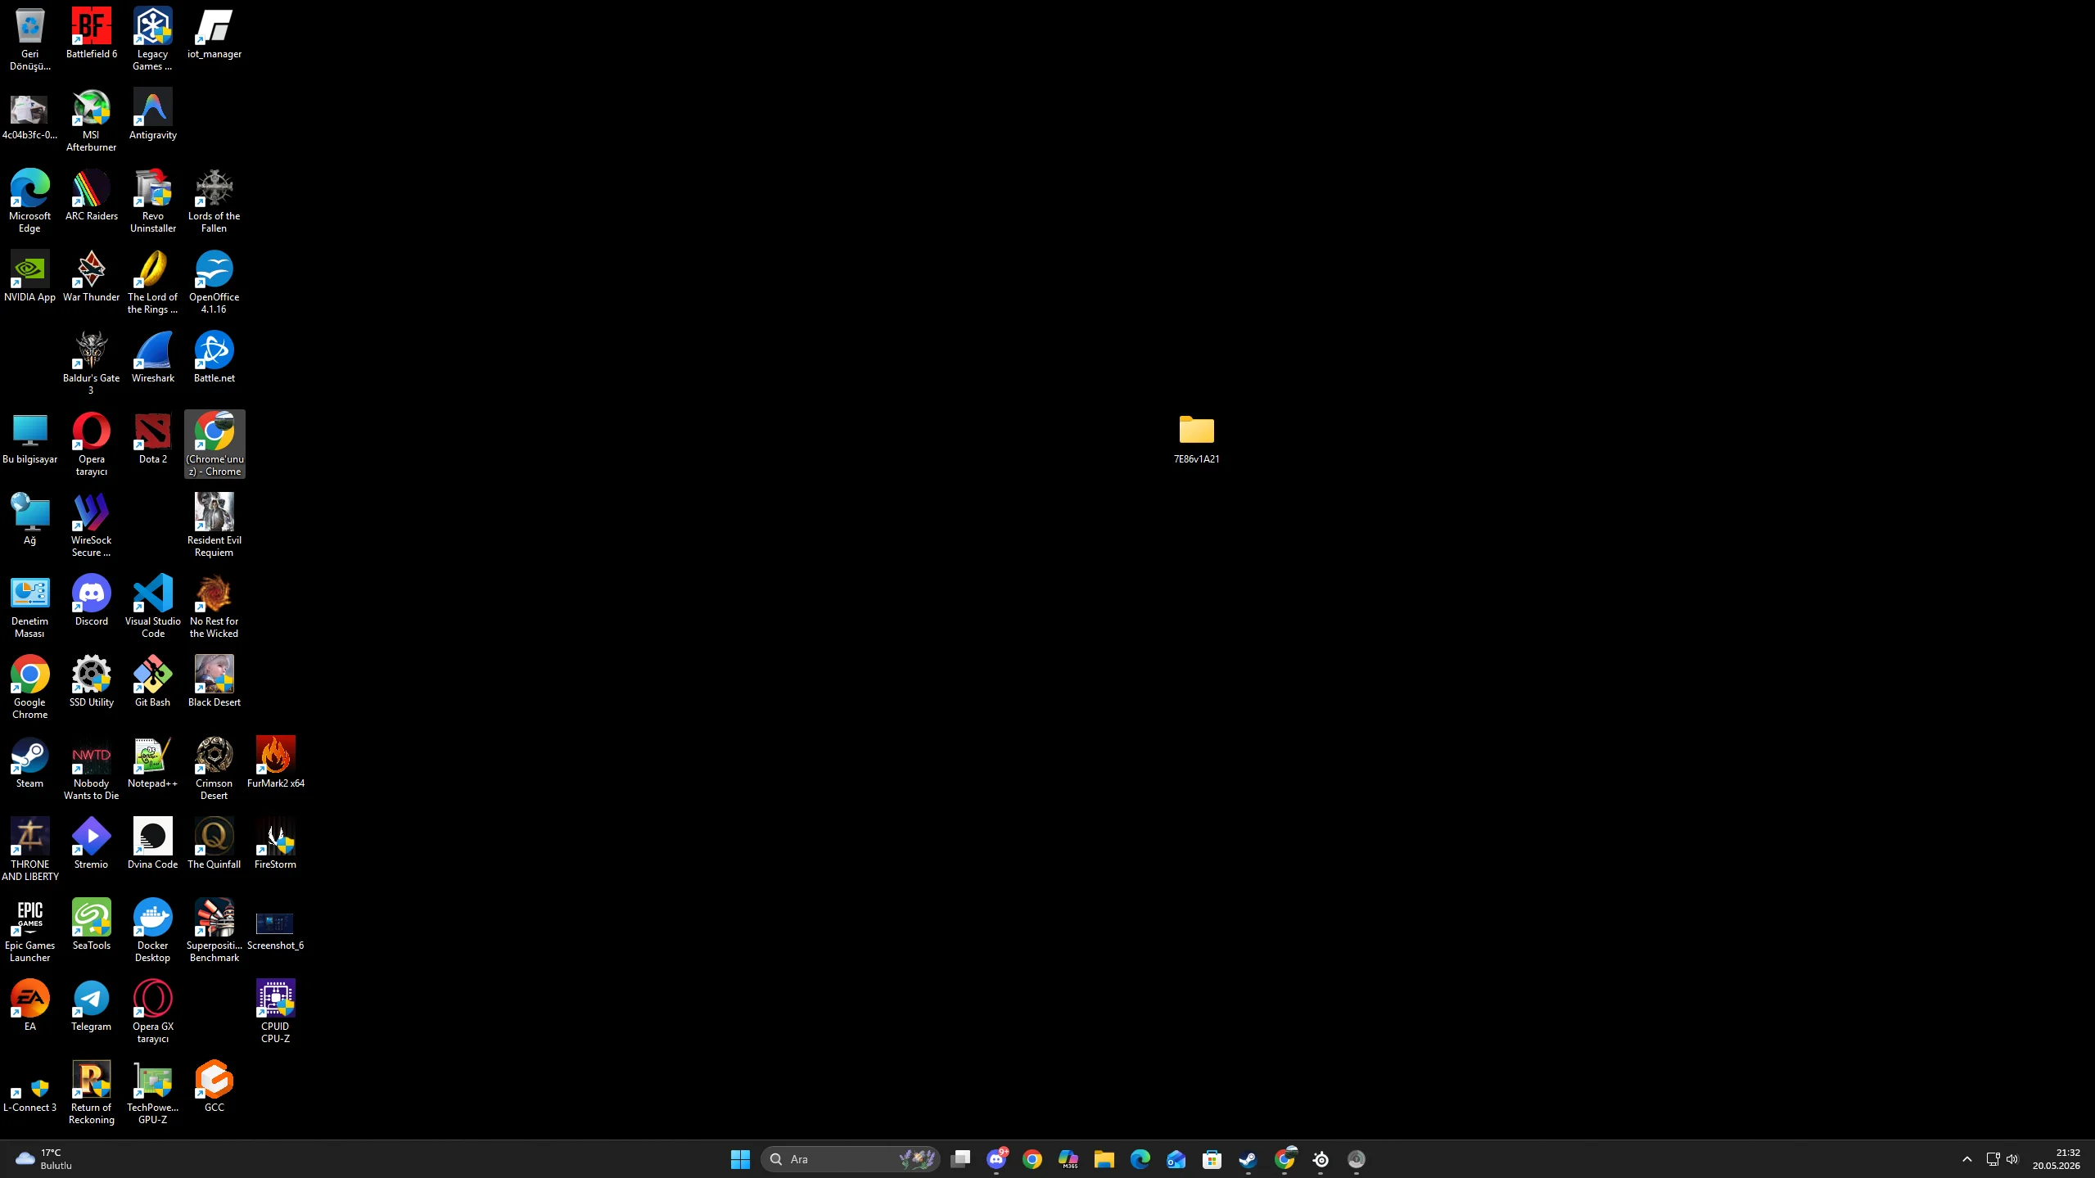This screenshot has width=2095, height=1178.
Task: Click the SeaTools desktop icon
Action: pyautogui.click(x=91, y=925)
